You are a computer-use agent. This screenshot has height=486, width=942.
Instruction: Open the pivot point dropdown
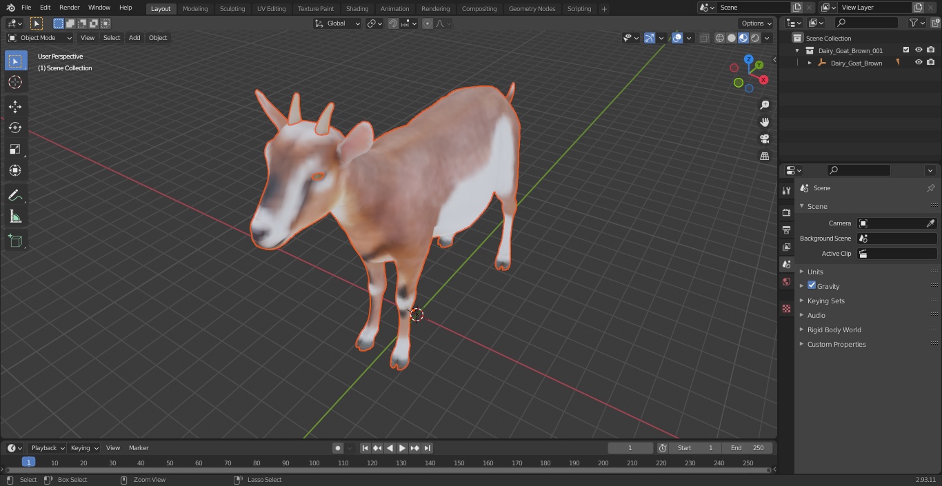374,23
